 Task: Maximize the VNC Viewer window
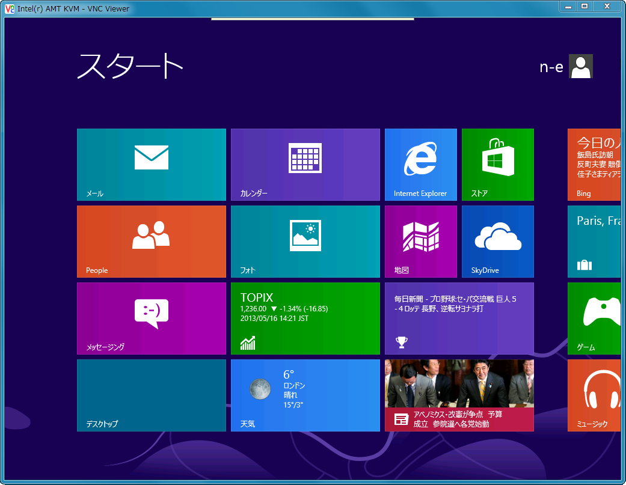coord(585,6)
